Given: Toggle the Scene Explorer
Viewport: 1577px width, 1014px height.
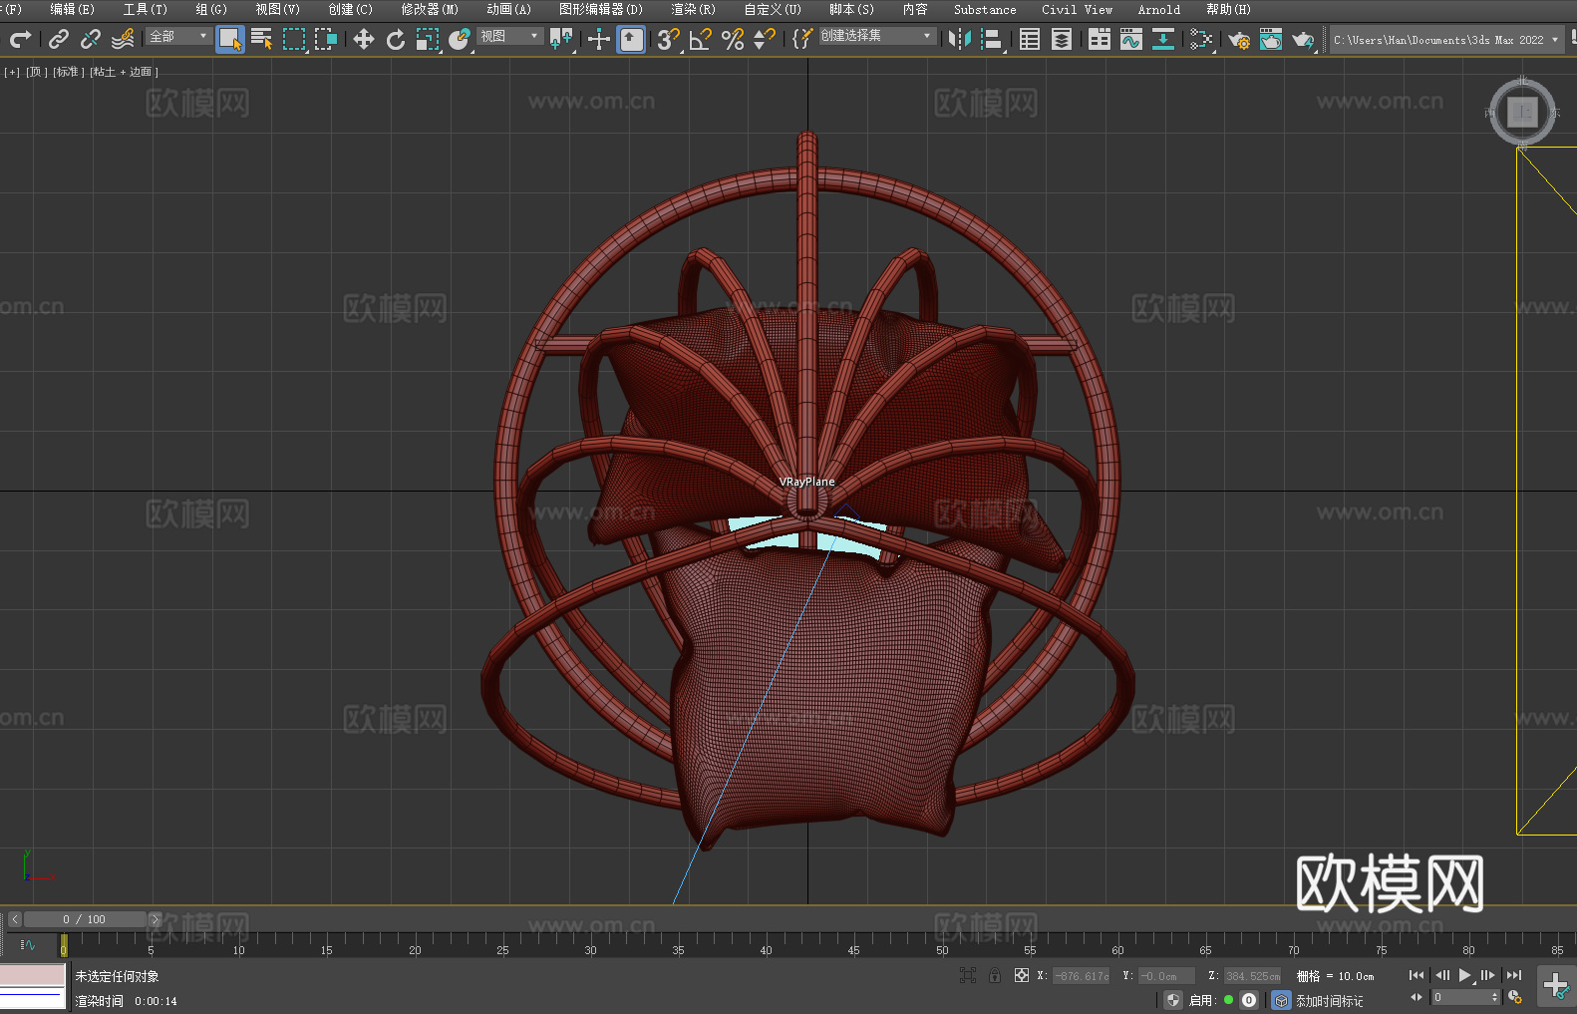Looking at the screenshot, I should click(1030, 39).
